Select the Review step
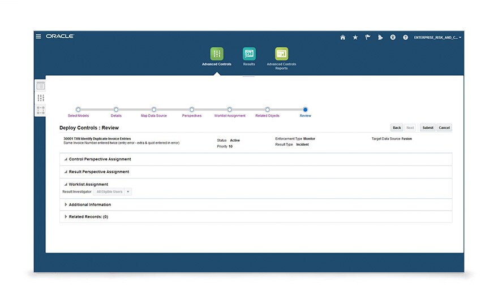 pyautogui.click(x=305, y=110)
